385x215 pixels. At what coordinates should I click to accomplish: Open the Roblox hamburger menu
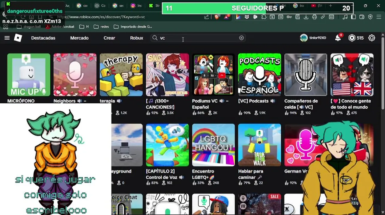(7, 38)
